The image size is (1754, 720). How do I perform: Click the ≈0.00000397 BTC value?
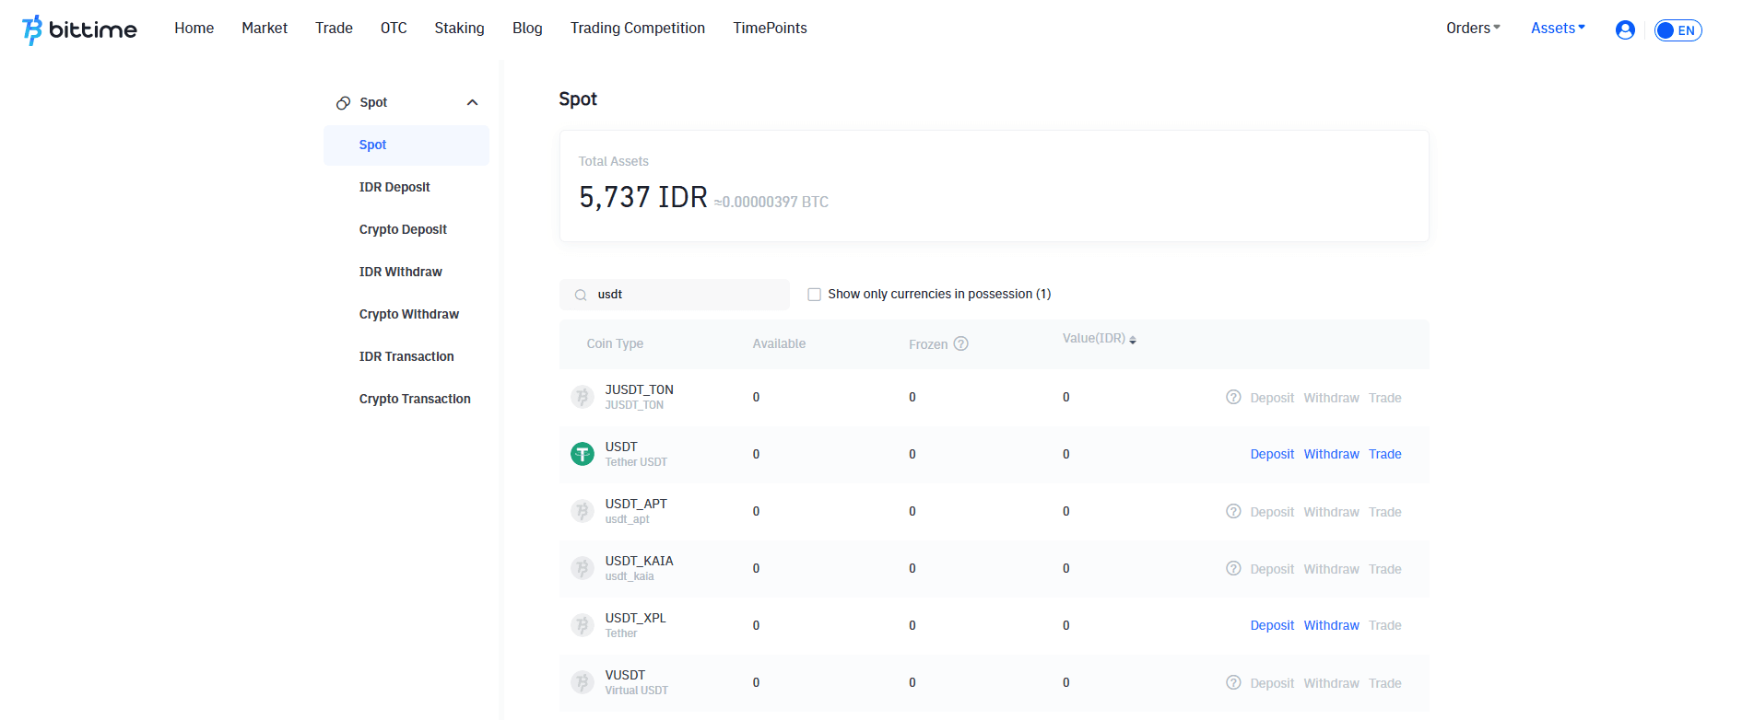coord(771,203)
